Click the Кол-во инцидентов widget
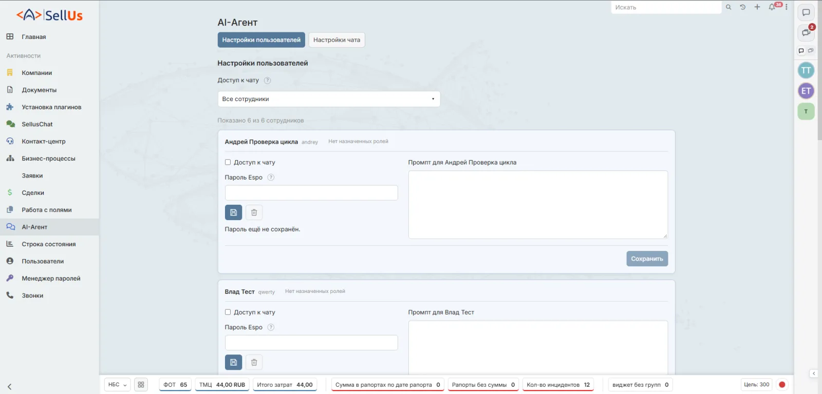 pyautogui.click(x=558, y=385)
